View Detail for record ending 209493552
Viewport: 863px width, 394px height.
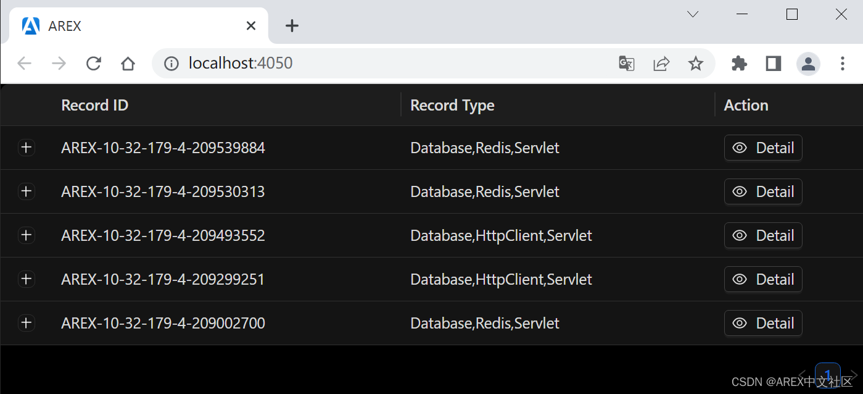click(x=763, y=235)
